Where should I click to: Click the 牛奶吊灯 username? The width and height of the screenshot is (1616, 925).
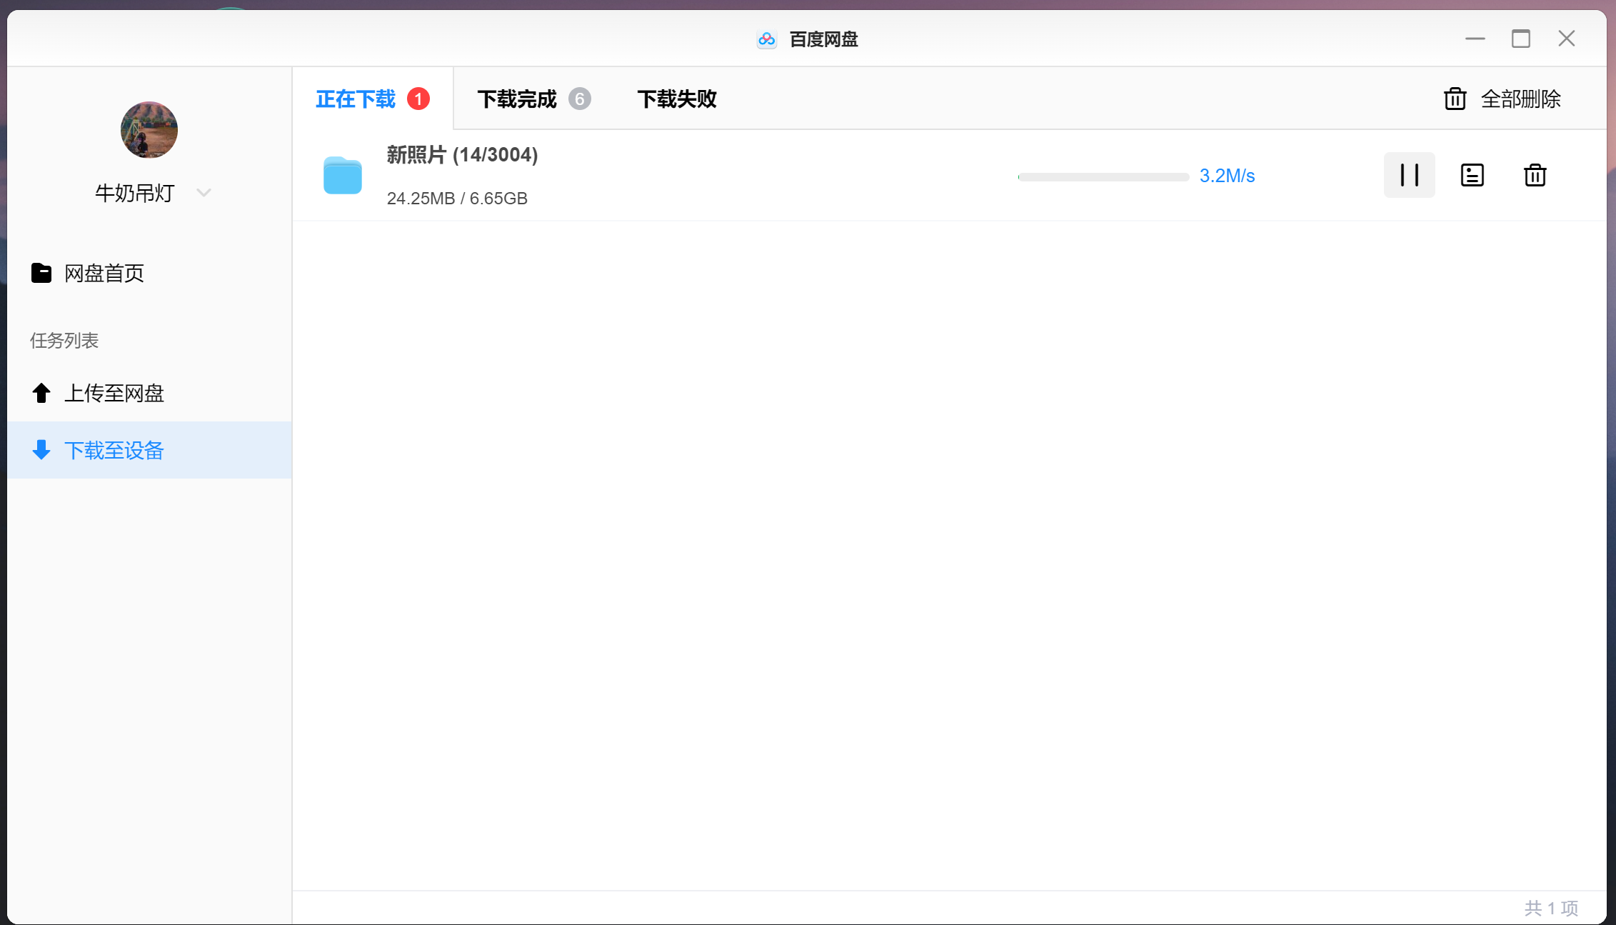tap(135, 193)
